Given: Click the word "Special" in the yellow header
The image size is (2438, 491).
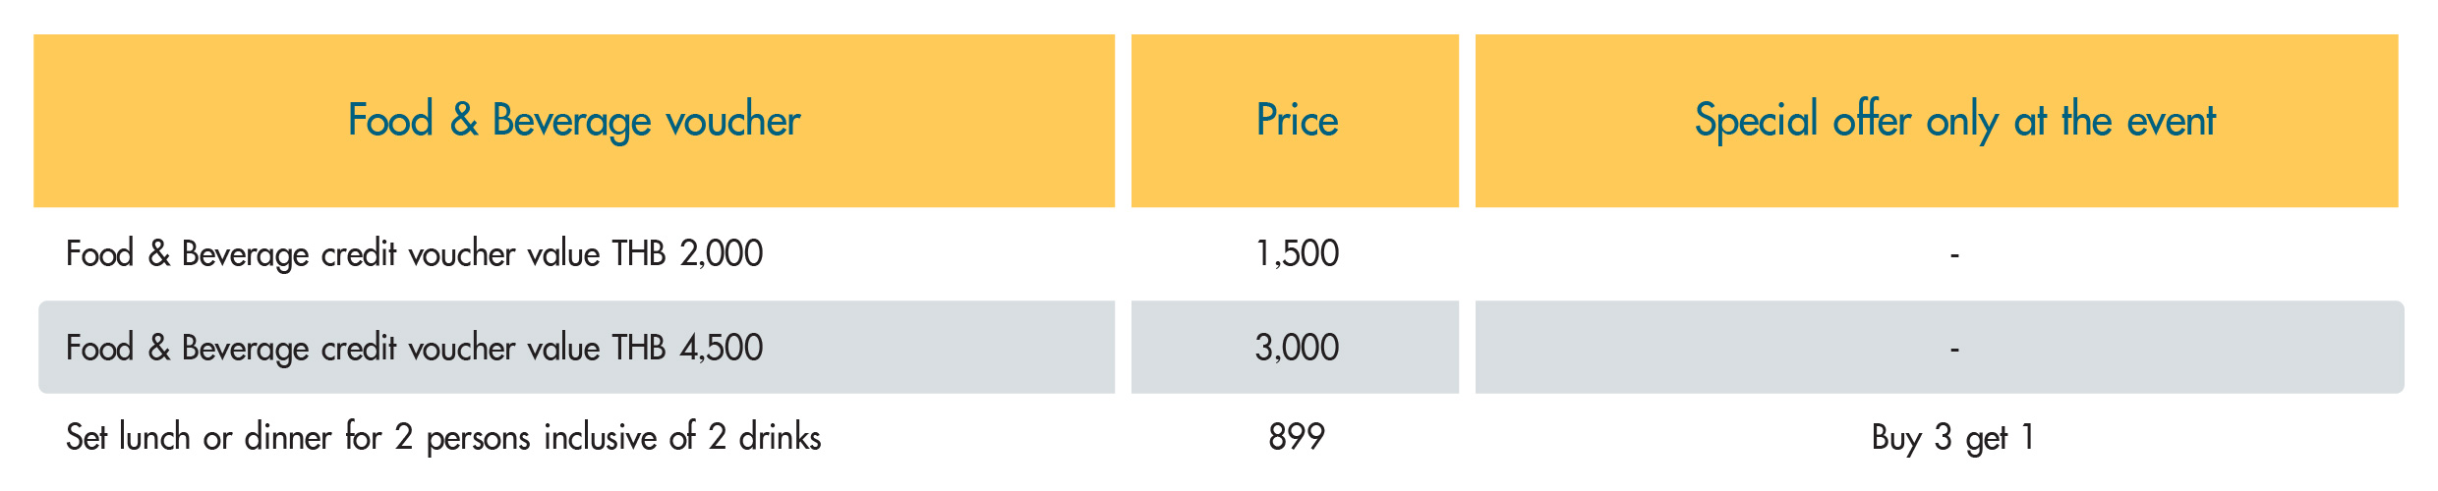Looking at the screenshot, I should (1756, 121).
